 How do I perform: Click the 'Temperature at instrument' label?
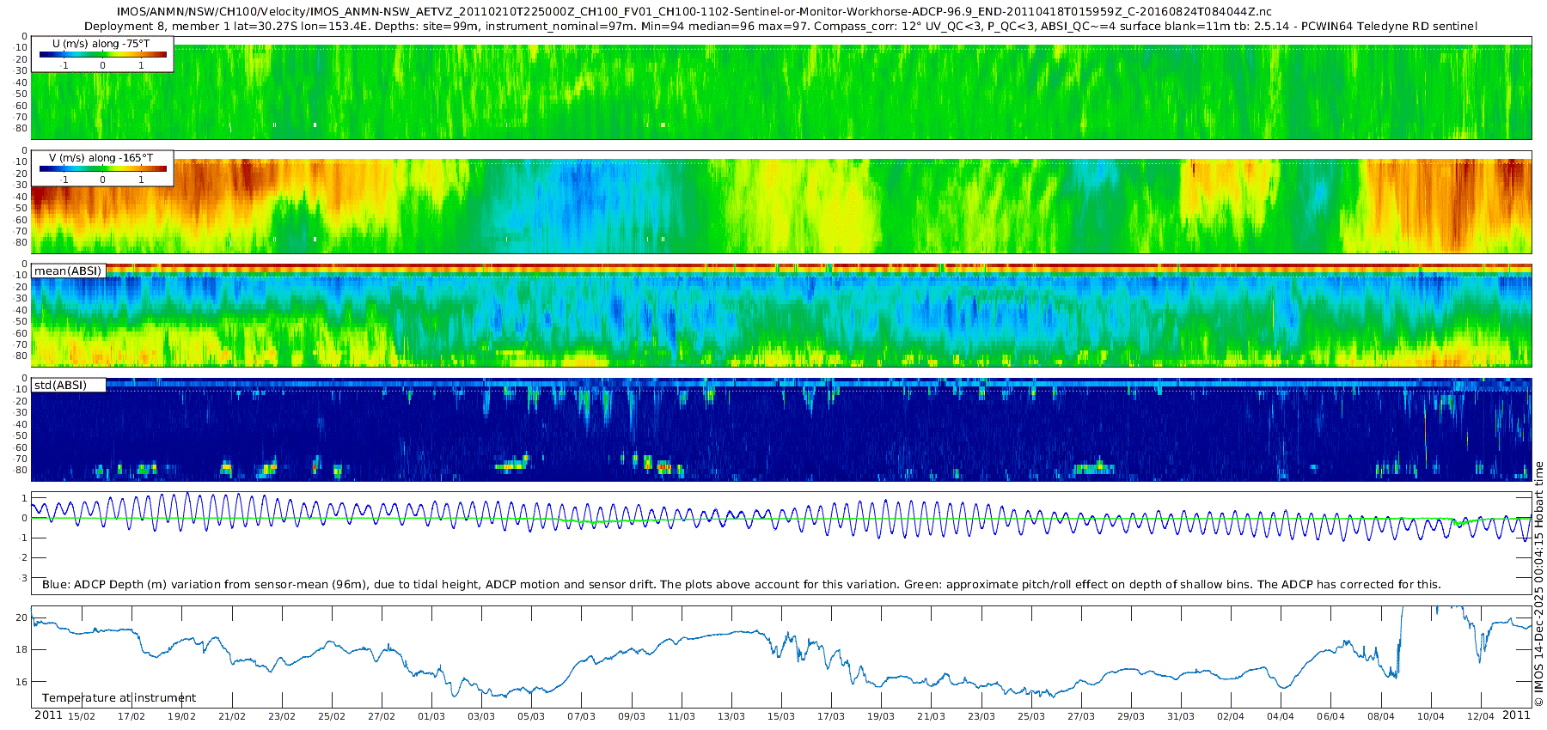pos(119,698)
